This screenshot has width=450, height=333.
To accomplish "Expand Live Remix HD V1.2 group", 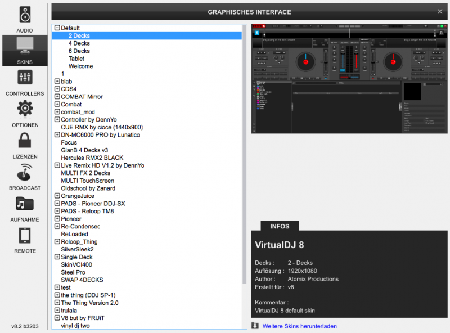I will 57,165.
